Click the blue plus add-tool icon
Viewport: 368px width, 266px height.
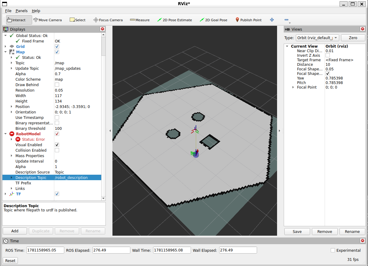[272, 20]
